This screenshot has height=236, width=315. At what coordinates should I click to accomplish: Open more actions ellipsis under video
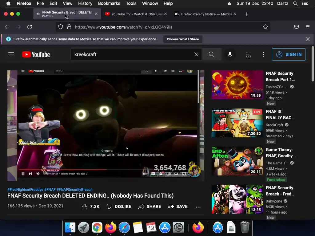pos(198,207)
